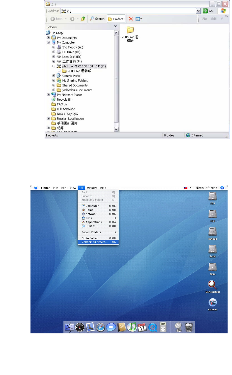Collapse photo on '192.168.104.111' (Z:) node
232x375 pixels.
pos(54,66)
